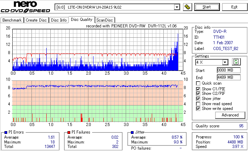
Task: Enable the Quick scan checkbox
Action: click(x=198, y=83)
